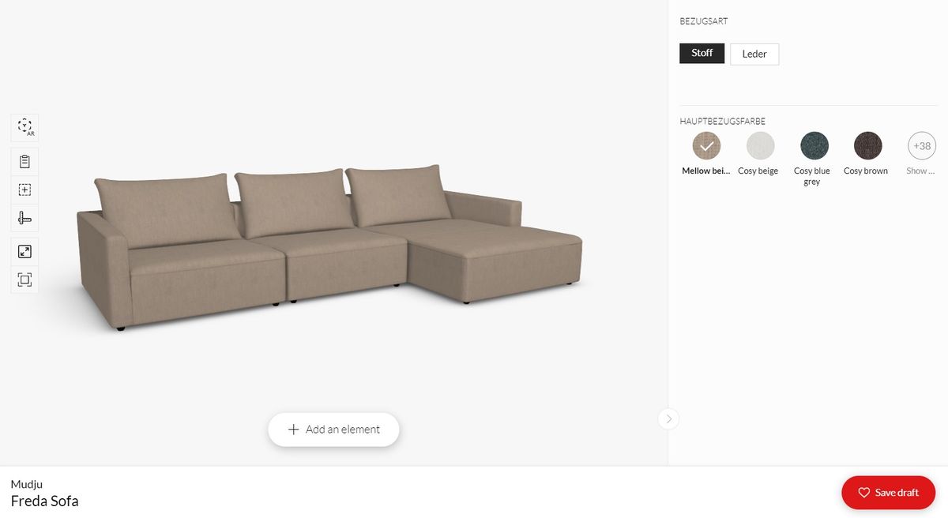
Task: Expand more colors with +38 circle
Action: pyautogui.click(x=921, y=146)
